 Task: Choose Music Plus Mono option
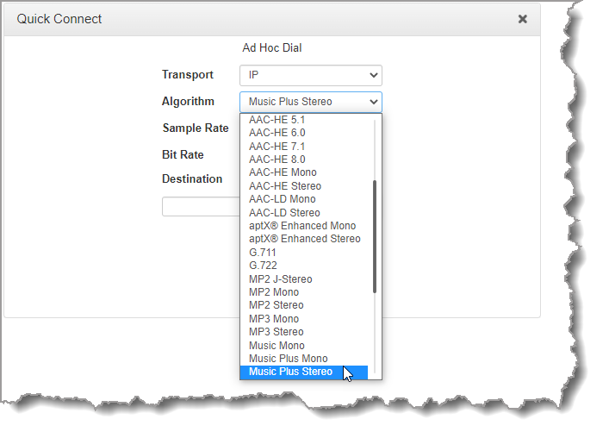[x=289, y=359]
